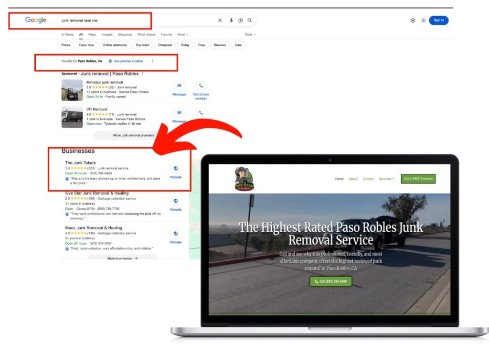Click Junk Takers logo on laptop website
The width and height of the screenshot is (489, 344).
click(244, 179)
